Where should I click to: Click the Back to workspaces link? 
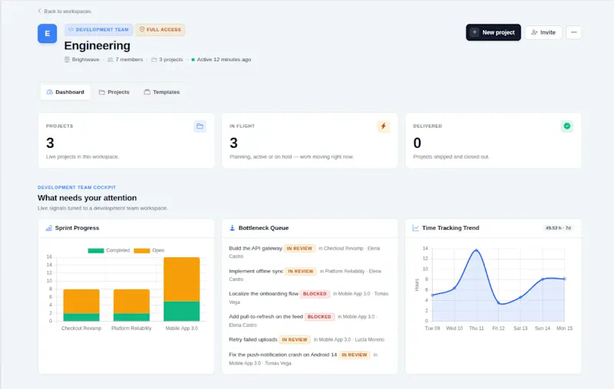pos(64,11)
